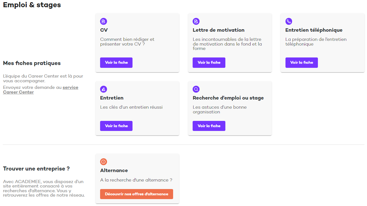Select the Lettre de motivation heading
The width and height of the screenshot is (367, 206).
pos(218,30)
